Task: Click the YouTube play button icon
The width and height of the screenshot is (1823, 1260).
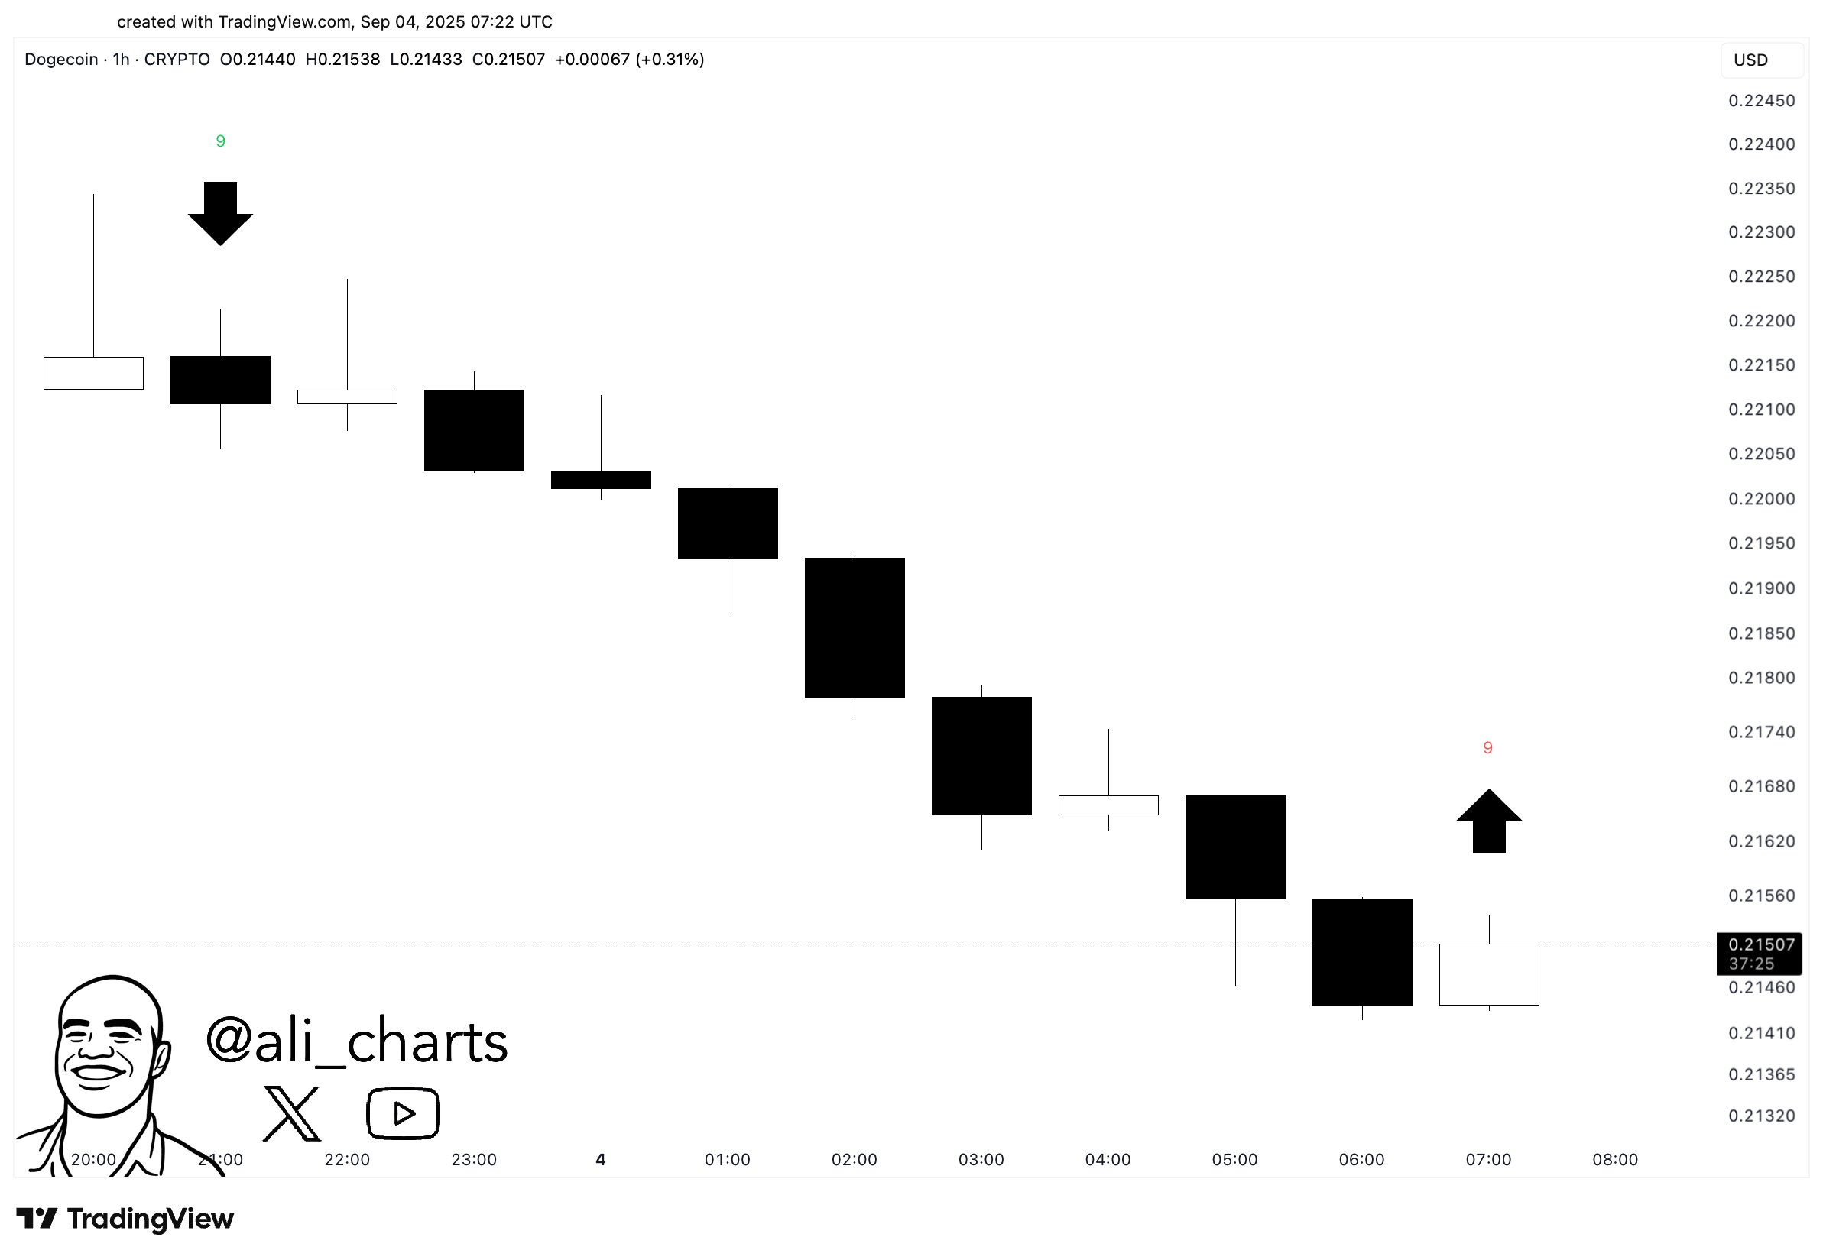Action: click(x=403, y=1113)
